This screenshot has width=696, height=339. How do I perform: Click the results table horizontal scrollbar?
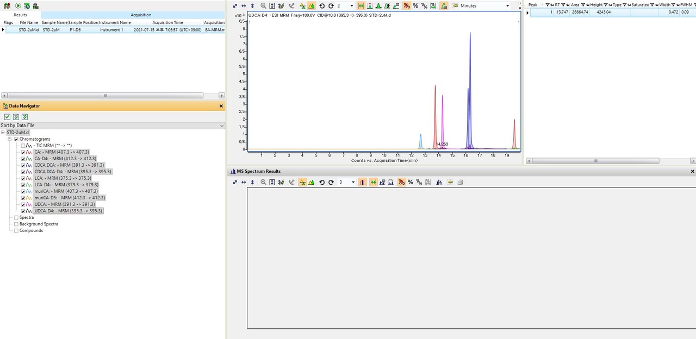coord(105,95)
